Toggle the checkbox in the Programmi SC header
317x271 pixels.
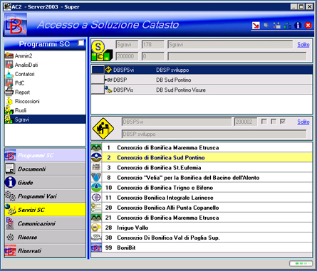coord(81,43)
